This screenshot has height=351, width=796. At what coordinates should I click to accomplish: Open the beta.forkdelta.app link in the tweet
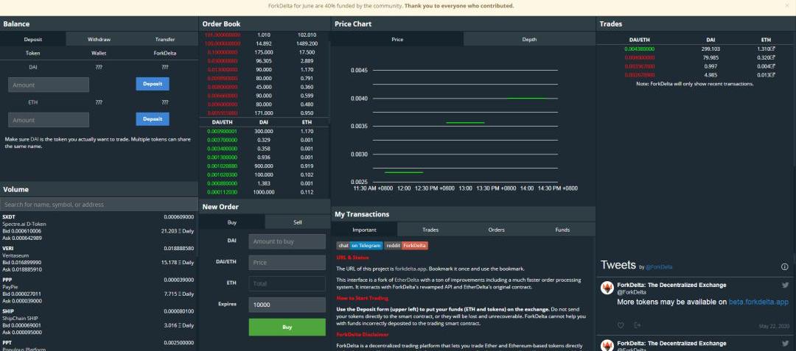point(758,302)
